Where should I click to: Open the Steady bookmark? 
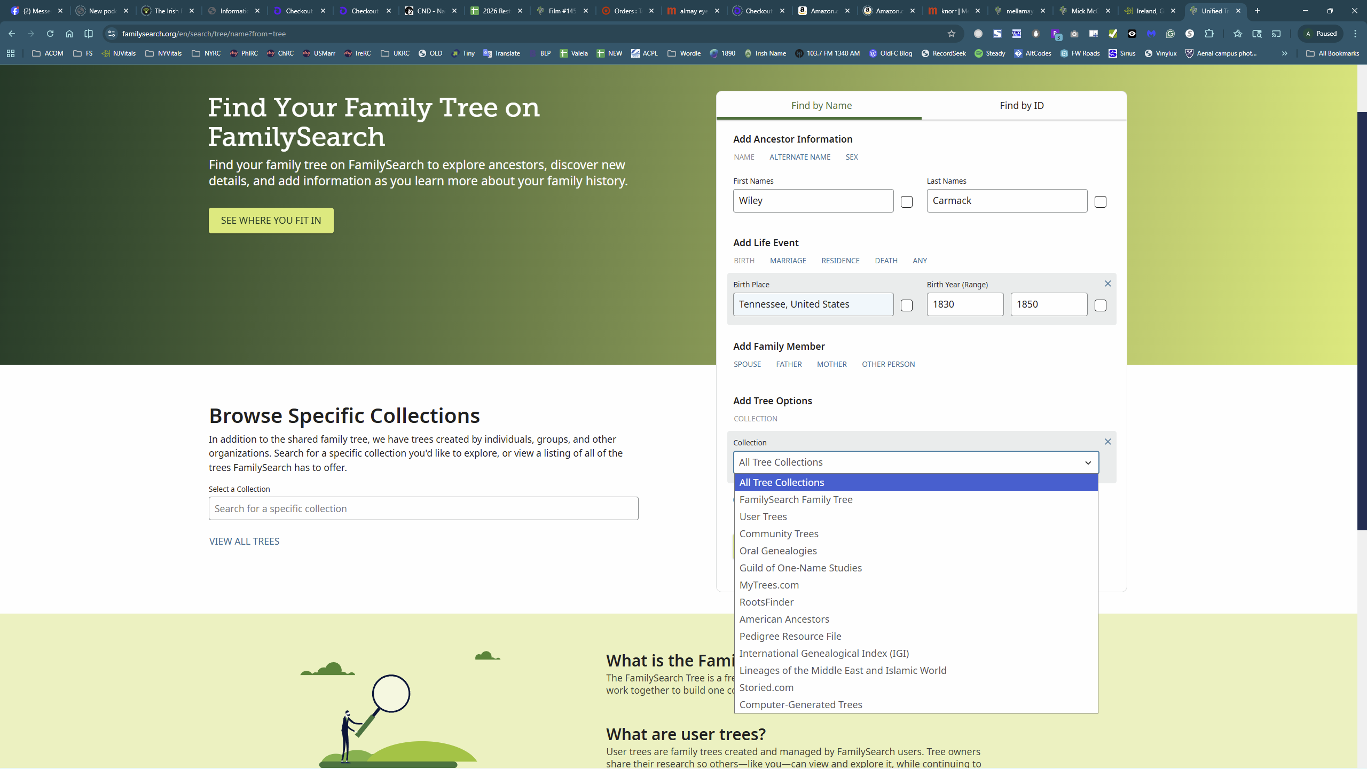click(989, 53)
